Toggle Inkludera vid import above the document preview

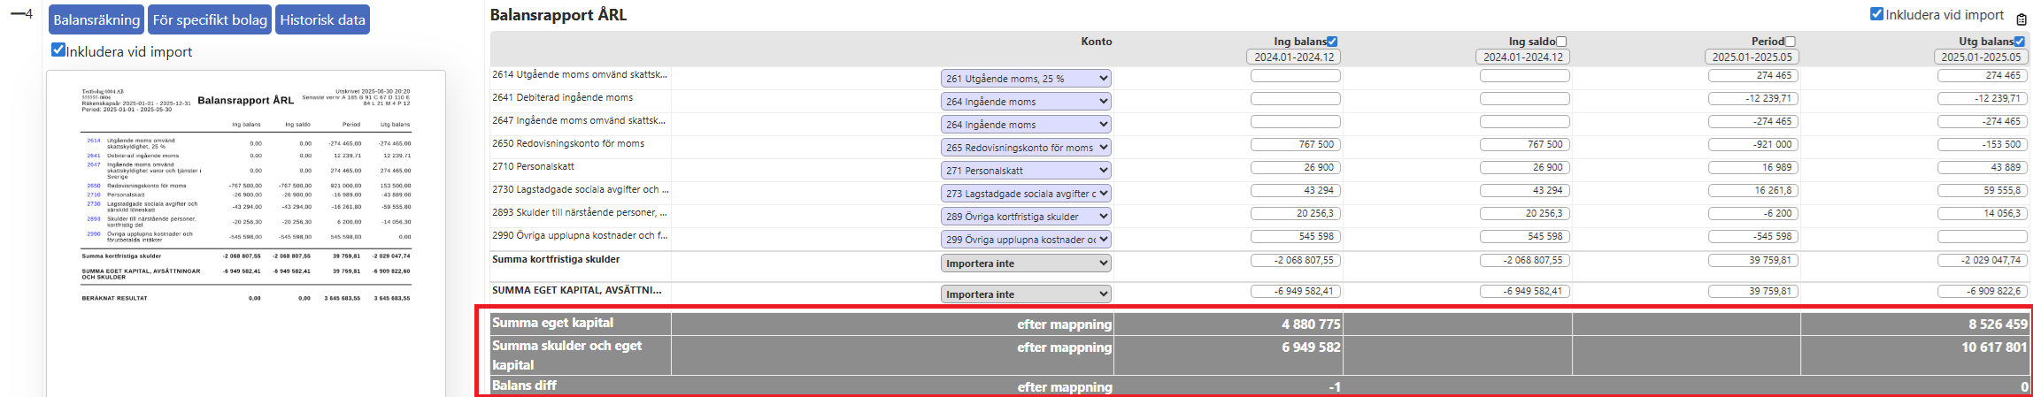(58, 50)
